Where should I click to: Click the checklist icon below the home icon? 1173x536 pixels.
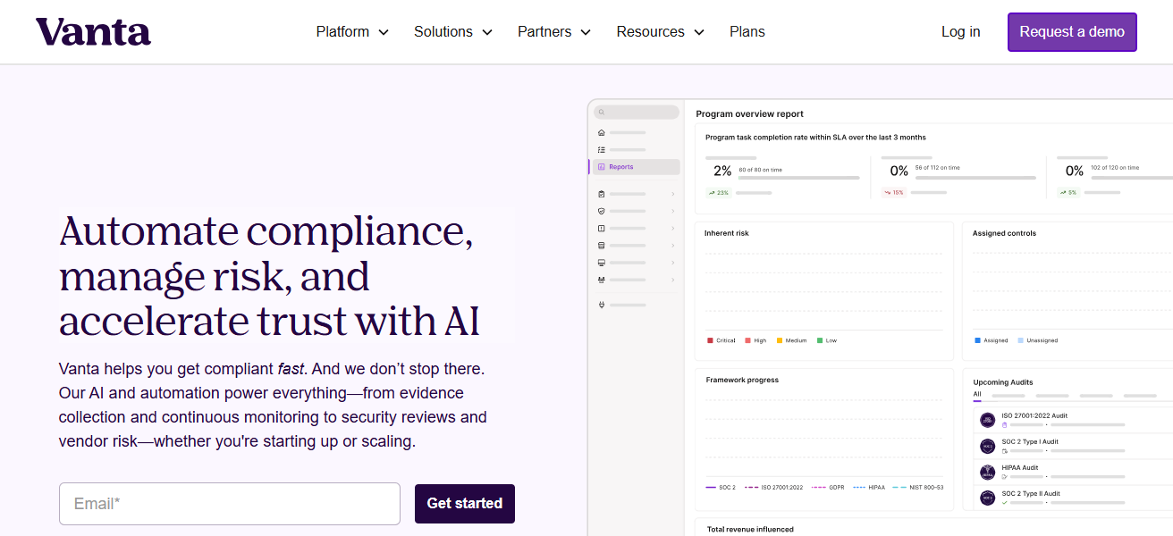pos(602,149)
